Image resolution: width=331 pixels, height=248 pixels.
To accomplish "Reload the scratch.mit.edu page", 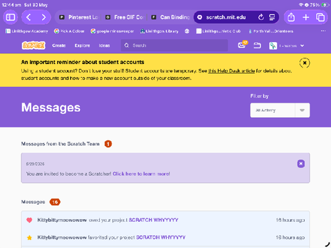I will [x=261, y=17].
